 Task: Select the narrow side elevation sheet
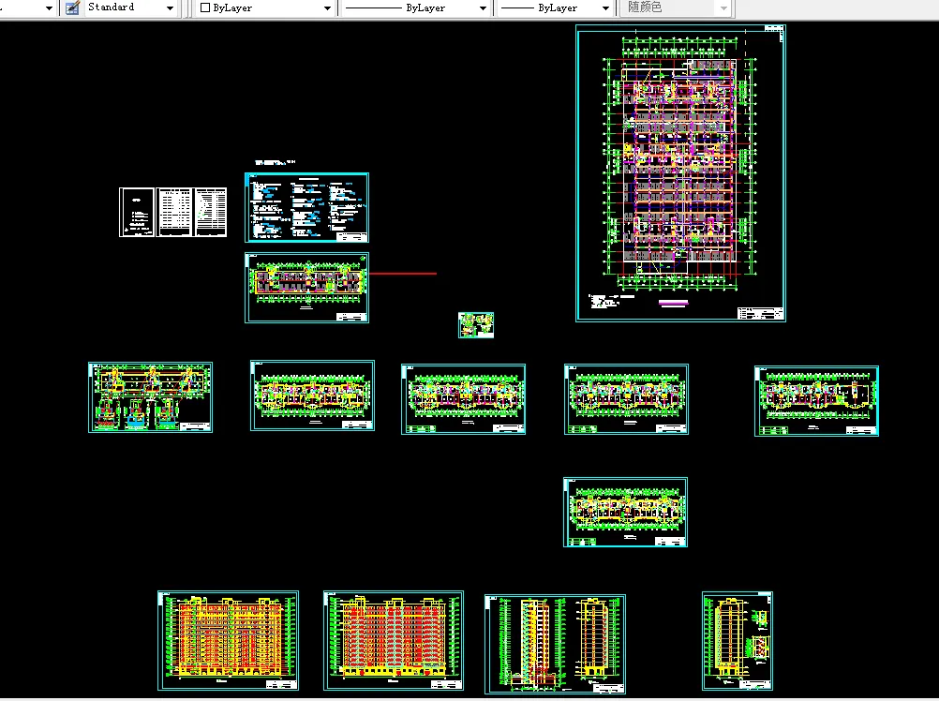point(738,640)
